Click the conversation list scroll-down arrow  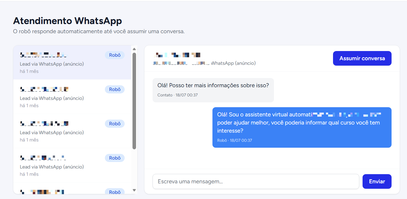[134, 190]
